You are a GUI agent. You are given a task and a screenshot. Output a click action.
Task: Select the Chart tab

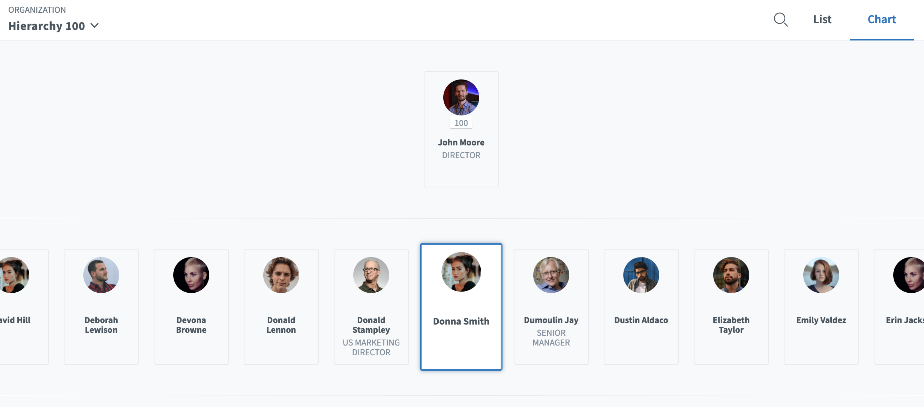882,19
